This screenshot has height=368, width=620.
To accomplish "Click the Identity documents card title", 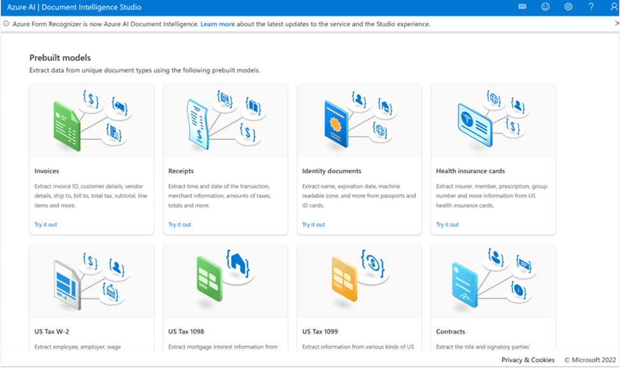I will 332,171.
